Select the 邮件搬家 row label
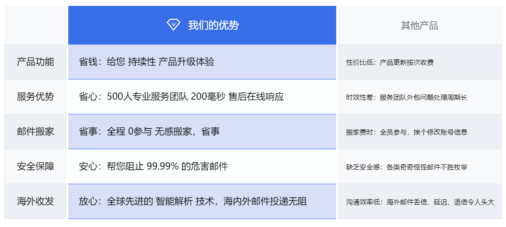The image size is (506, 227). pyautogui.click(x=35, y=132)
